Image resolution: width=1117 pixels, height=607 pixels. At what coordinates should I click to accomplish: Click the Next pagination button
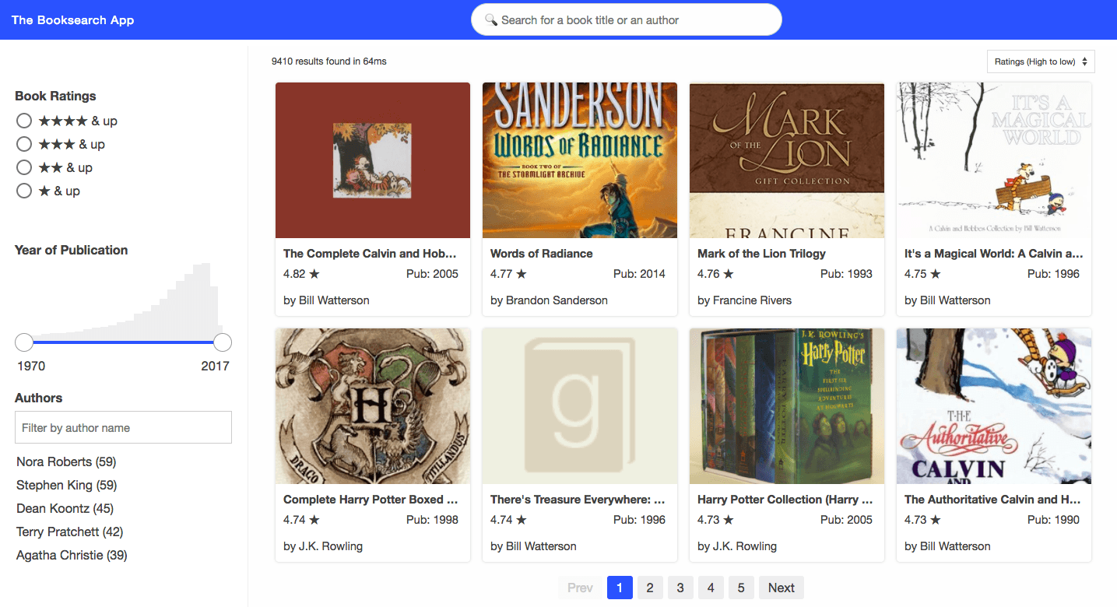[781, 588]
